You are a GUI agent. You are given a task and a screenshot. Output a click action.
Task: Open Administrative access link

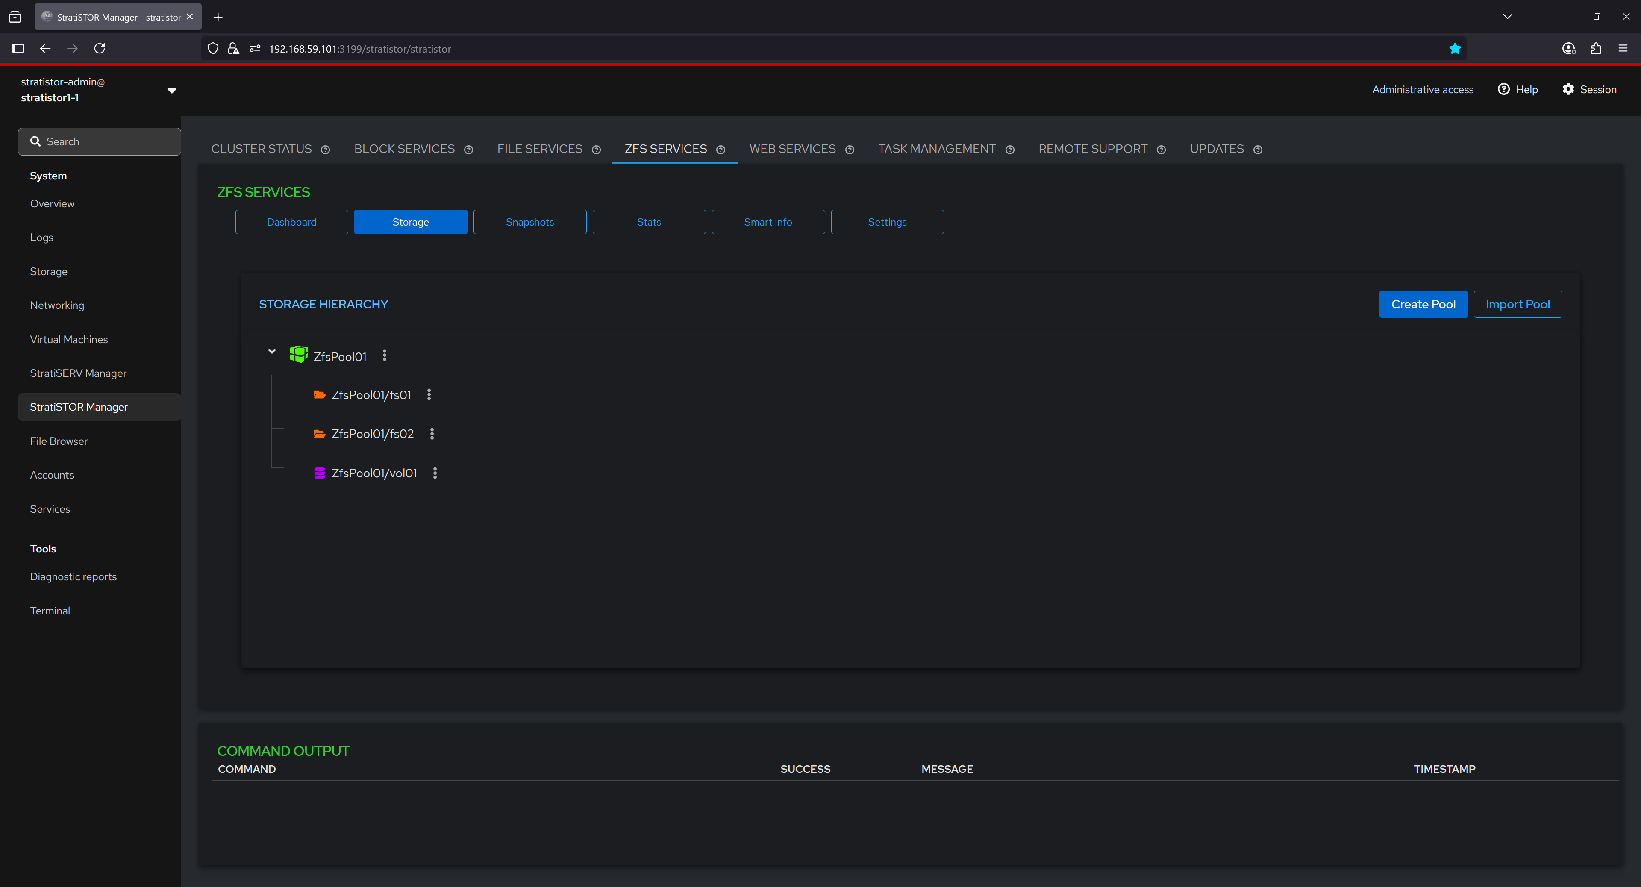(1422, 90)
